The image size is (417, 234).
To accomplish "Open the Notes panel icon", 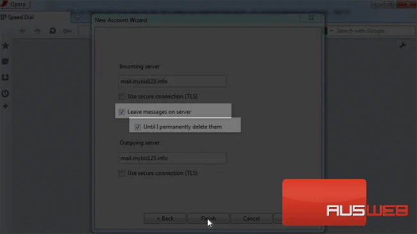I will click(x=5, y=61).
